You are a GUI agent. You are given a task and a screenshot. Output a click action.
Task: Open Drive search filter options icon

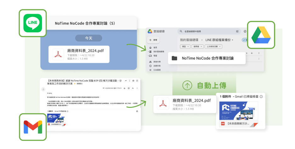237,31
